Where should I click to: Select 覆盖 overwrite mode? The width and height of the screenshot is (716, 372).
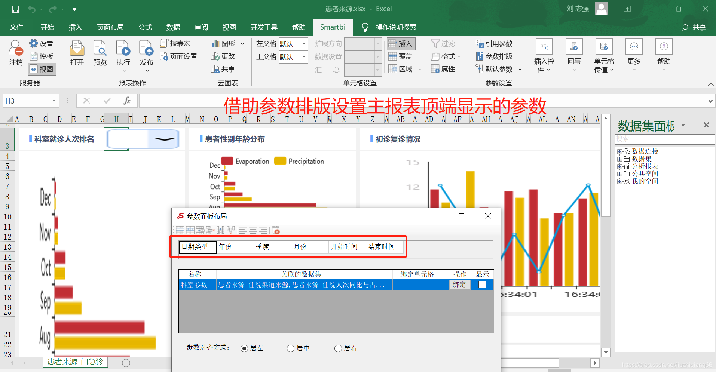coord(401,56)
